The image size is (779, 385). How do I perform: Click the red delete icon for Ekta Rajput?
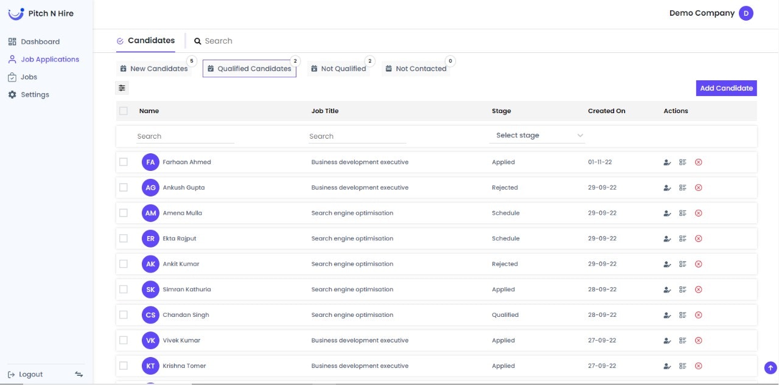coord(699,239)
